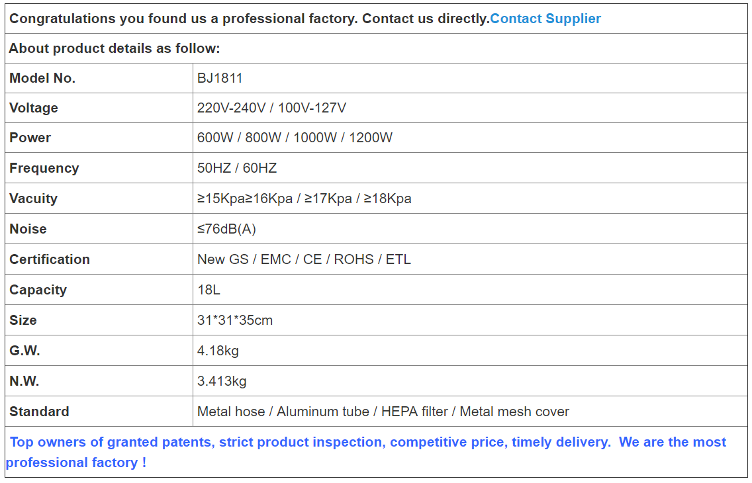Image resolution: width=752 pixels, height=483 pixels.
Task: Click the 3.413kg net weight value
Action: [x=222, y=381]
